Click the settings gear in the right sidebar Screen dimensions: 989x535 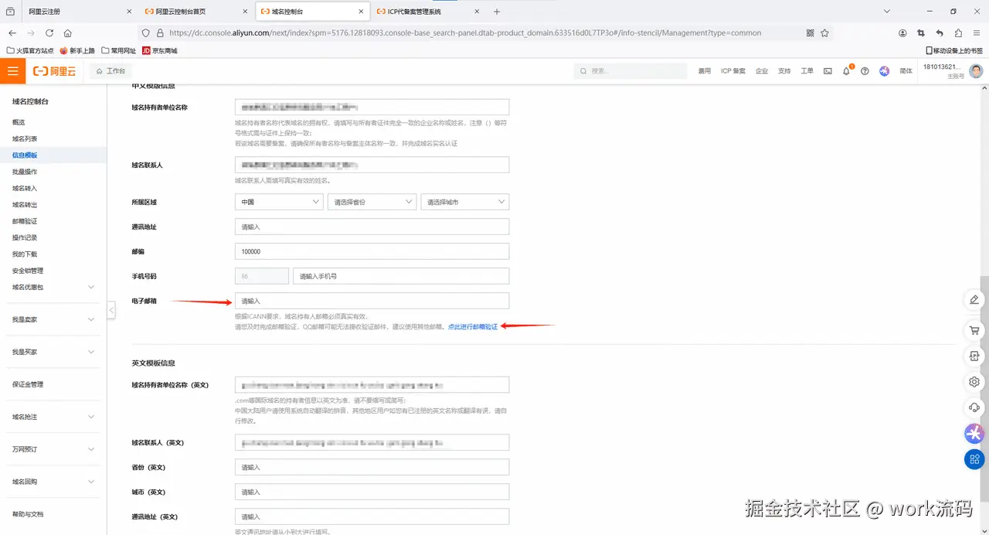[974, 381]
